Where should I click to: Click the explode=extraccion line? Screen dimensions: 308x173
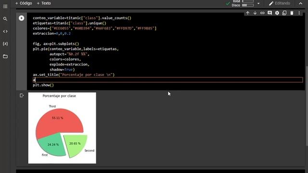tap(69, 64)
